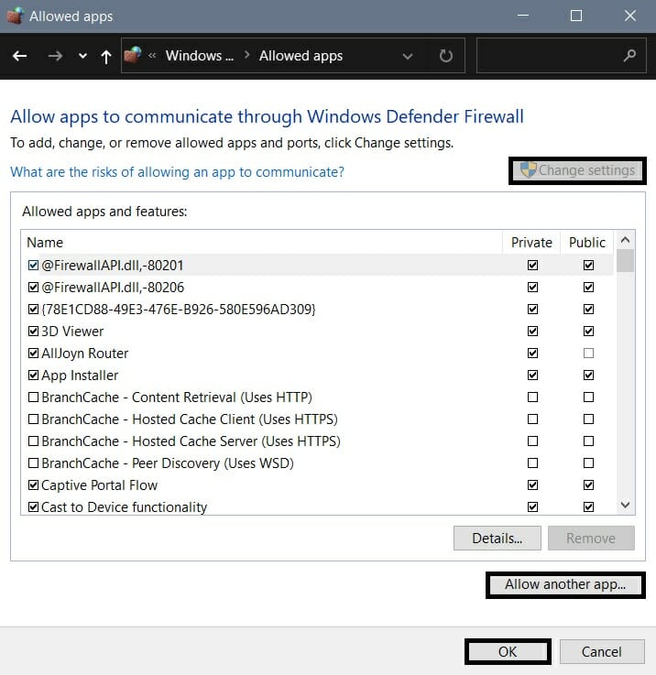Click the Forward navigation arrow

(x=55, y=56)
